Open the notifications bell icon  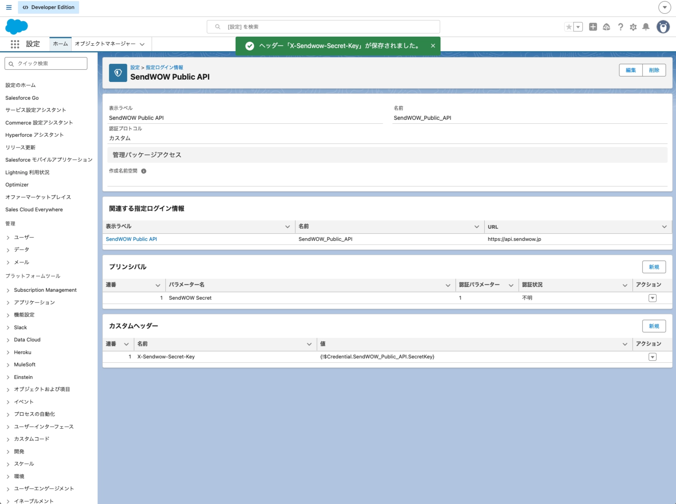tap(646, 27)
